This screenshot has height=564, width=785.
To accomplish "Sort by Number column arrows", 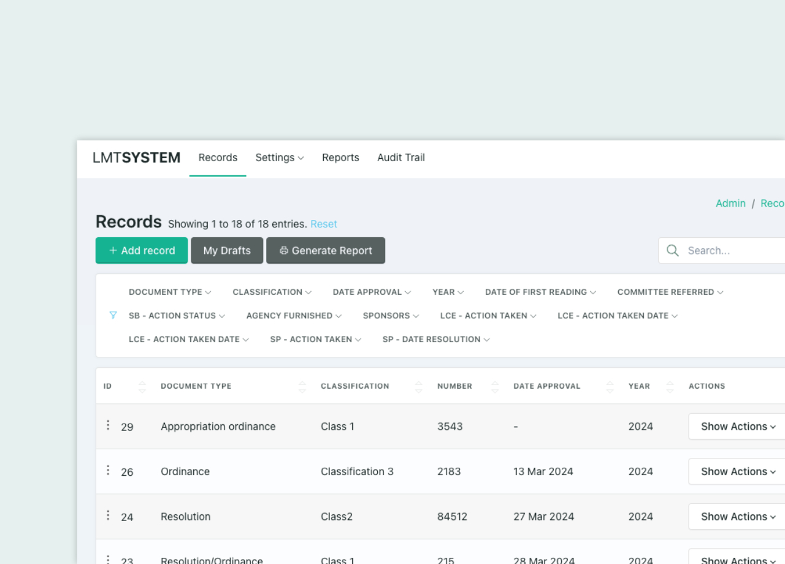I will click(496, 386).
